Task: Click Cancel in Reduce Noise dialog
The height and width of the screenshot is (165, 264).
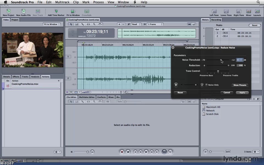Action: coord(227,92)
